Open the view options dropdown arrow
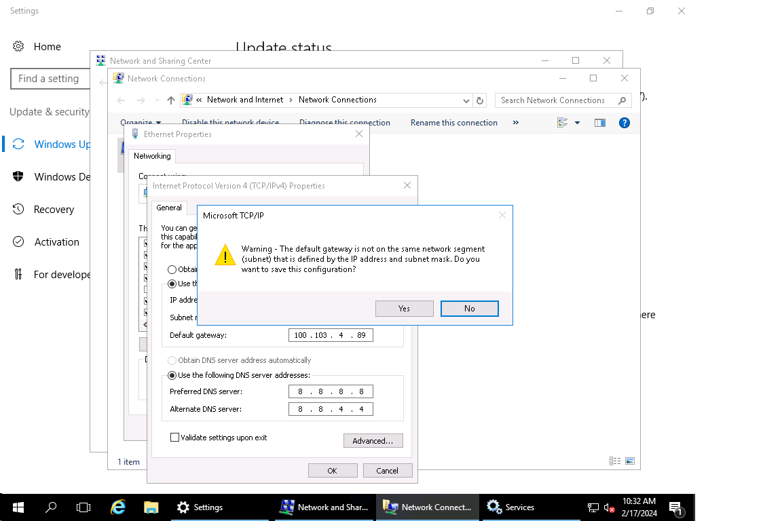The image size is (782, 521). (x=578, y=123)
